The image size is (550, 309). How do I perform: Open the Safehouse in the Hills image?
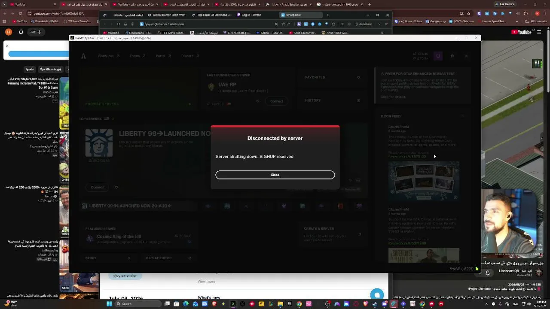pyautogui.click(x=424, y=255)
